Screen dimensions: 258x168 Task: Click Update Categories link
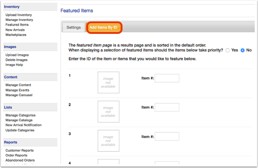click(20, 130)
